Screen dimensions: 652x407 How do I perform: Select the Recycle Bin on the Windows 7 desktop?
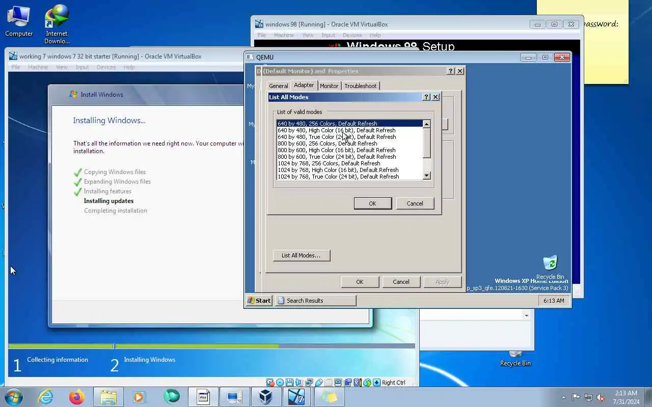(515, 359)
